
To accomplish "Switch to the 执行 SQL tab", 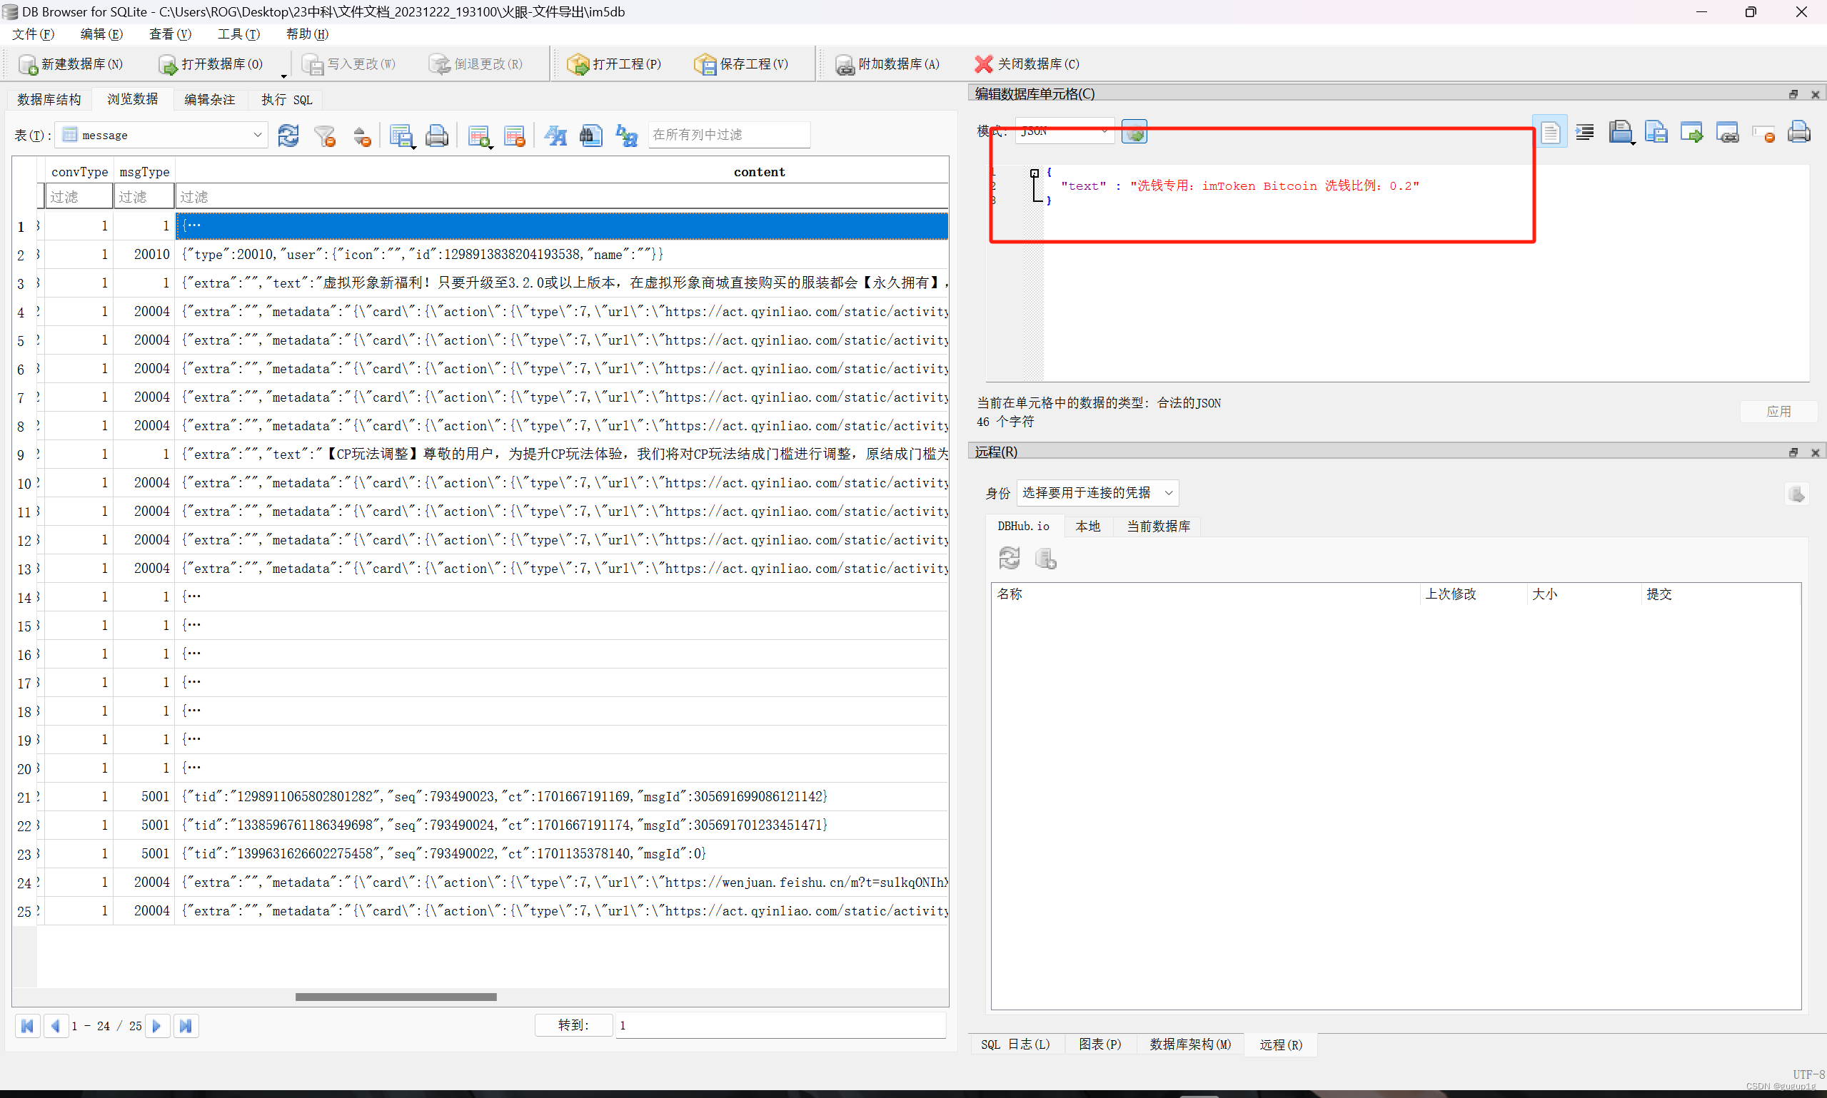I will (x=287, y=99).
